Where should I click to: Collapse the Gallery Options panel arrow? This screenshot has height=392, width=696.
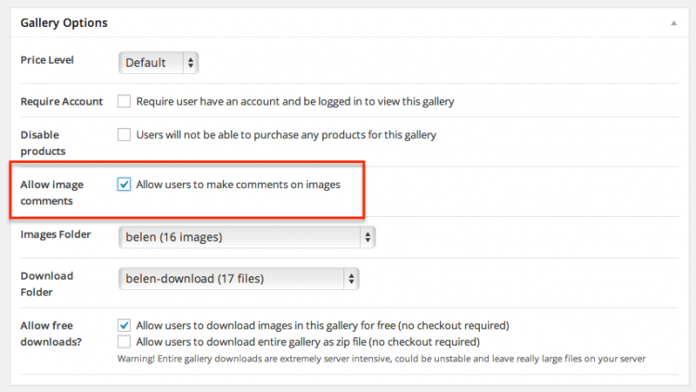coord(674,23)
